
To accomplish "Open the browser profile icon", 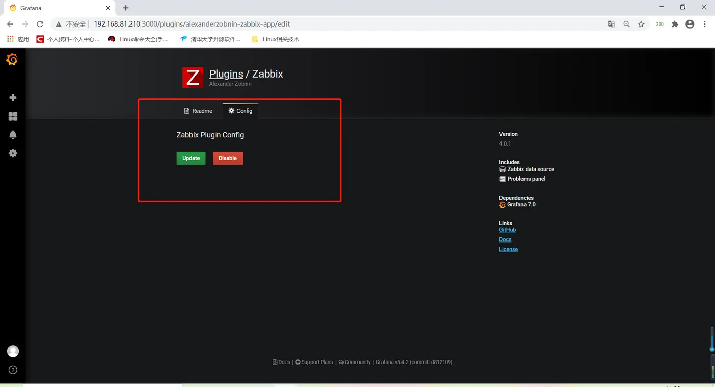I will pyautogui.click(x=690, y=24).
